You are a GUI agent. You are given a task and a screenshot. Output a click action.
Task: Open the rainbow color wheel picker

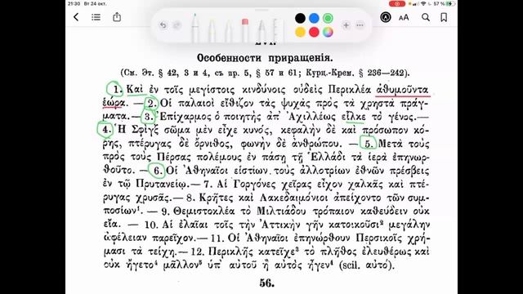click(x=328, y=32)
